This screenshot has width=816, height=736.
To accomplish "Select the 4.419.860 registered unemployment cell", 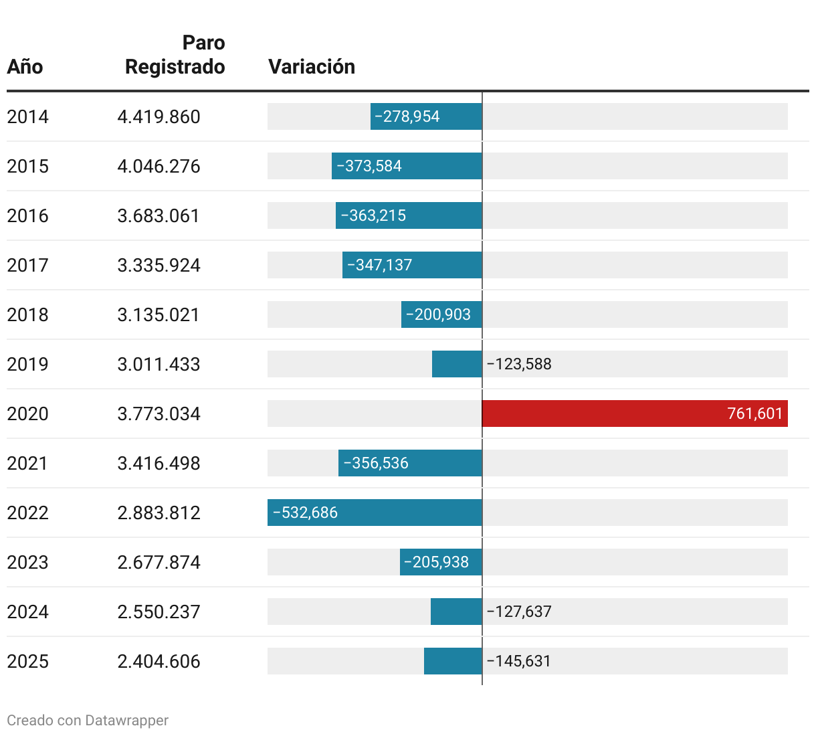I will tap(159, 116).
